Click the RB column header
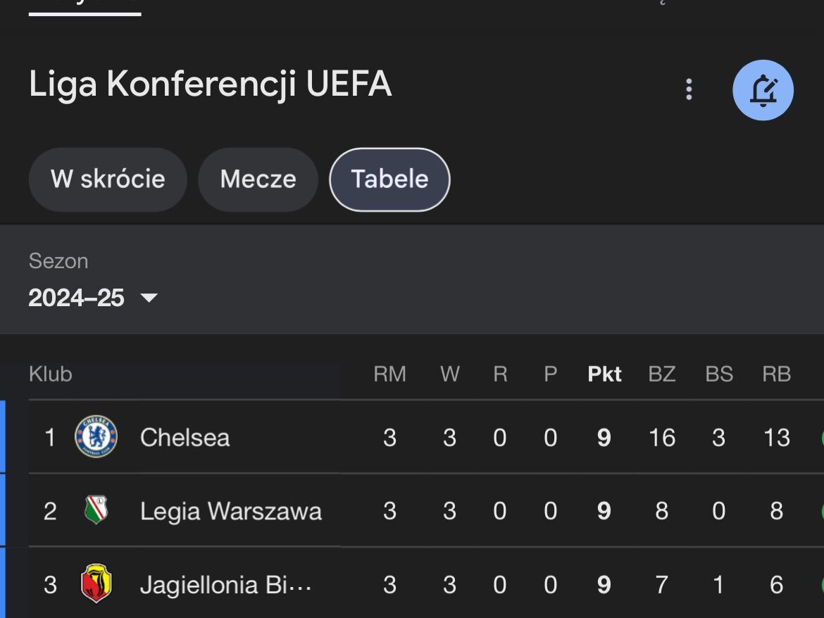 [776, 374]
